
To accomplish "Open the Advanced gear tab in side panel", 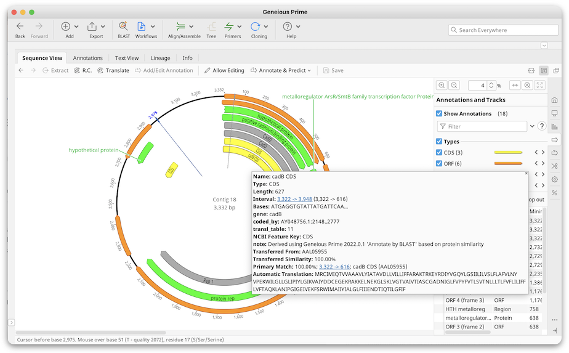I will click(x=554, y=179).
